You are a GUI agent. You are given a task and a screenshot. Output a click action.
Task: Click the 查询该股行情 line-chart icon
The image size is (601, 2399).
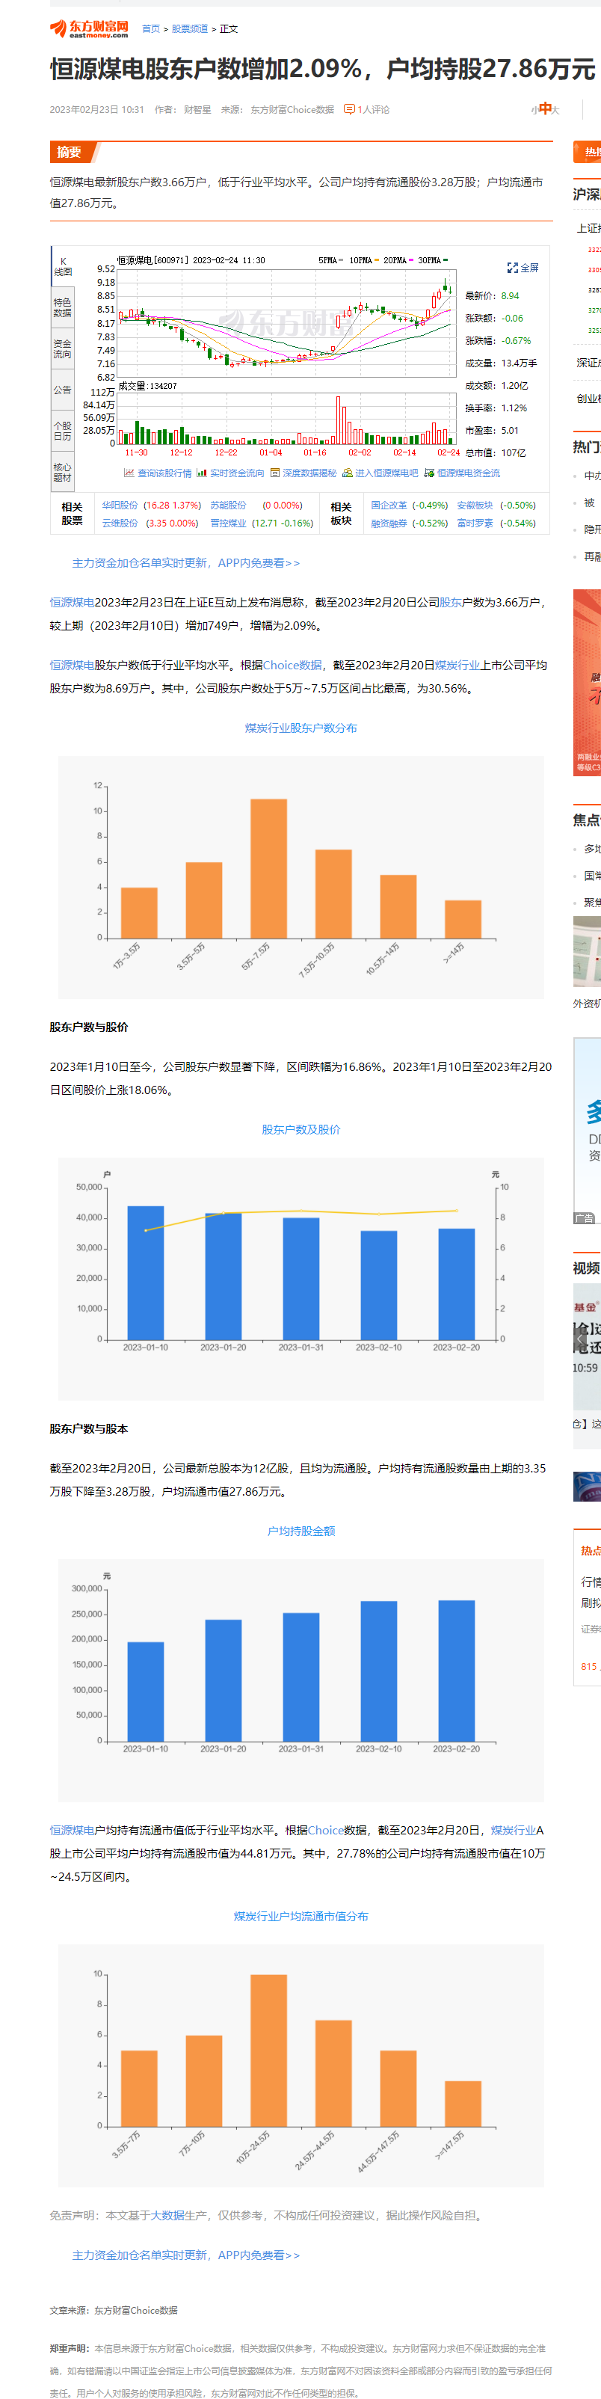click(129, 473)
